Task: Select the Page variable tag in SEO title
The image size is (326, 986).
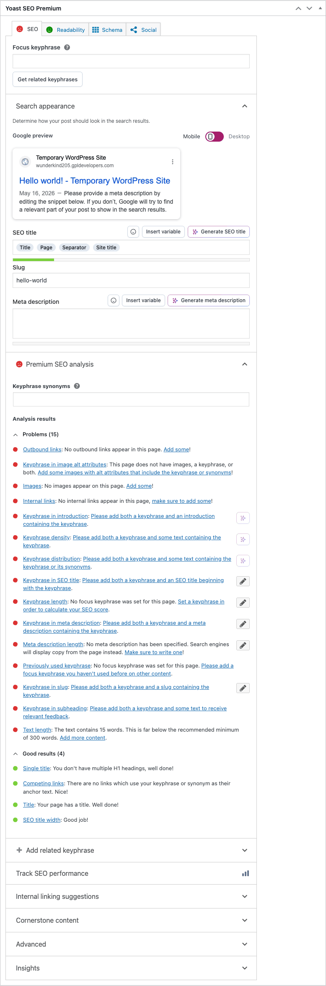Action: [x=47, y=248]
